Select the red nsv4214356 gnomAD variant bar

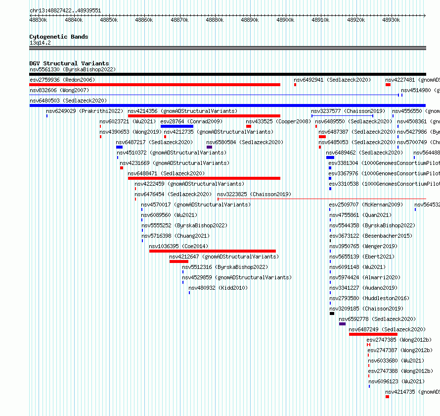pyautogui.click(x=204, y=116)
